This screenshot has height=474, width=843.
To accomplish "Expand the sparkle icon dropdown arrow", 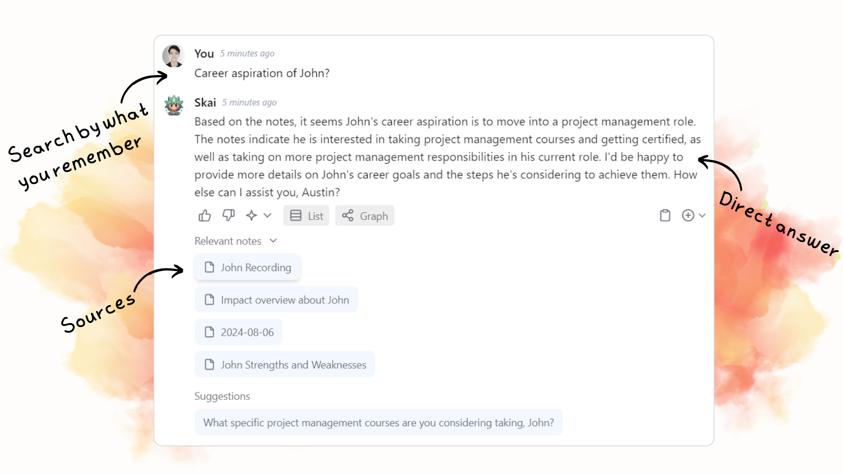I will point(267,215).
